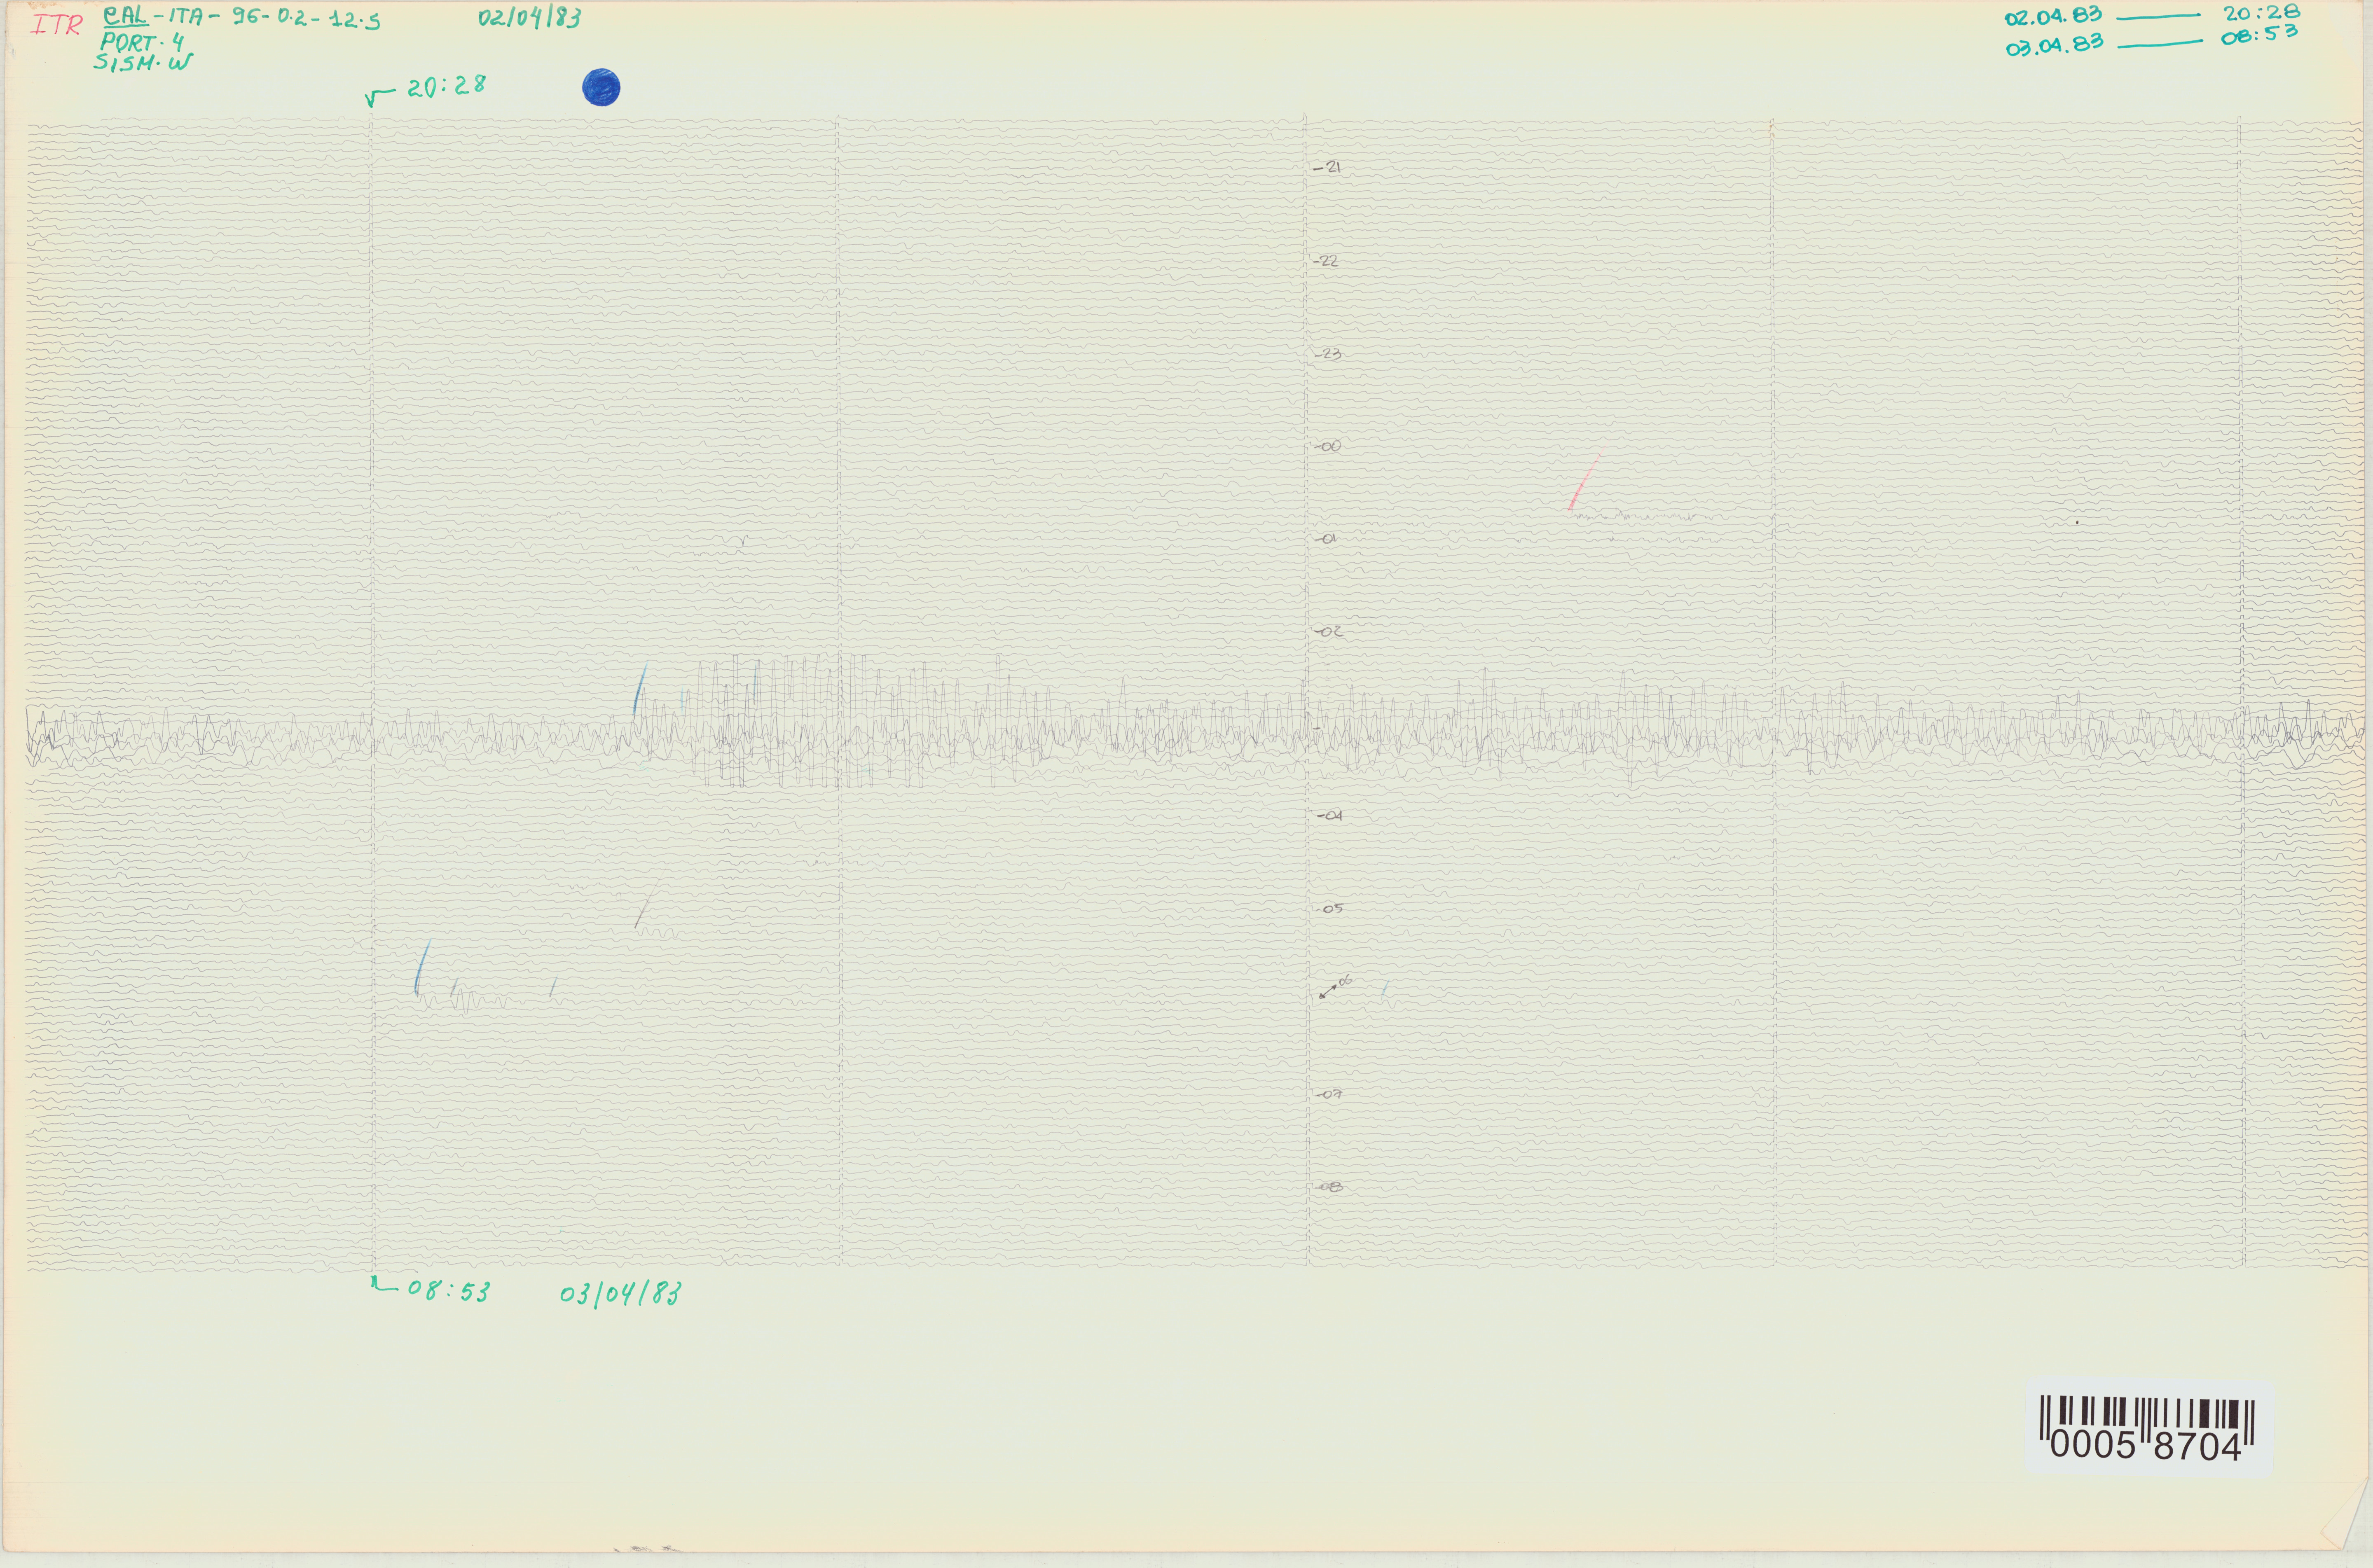The width and height of the screenshot is (2373, 1568).
Task: Click the "-21" hour label
Action: pyautogui.click(x=1327, y=168)
